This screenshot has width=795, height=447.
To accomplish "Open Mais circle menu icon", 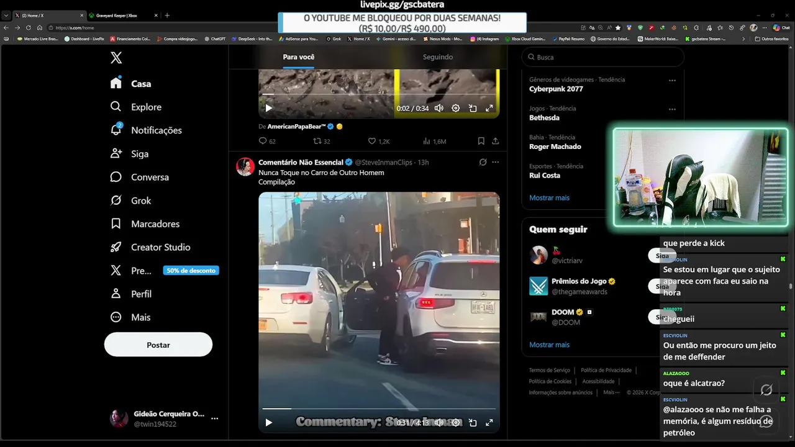I will 116,317.
